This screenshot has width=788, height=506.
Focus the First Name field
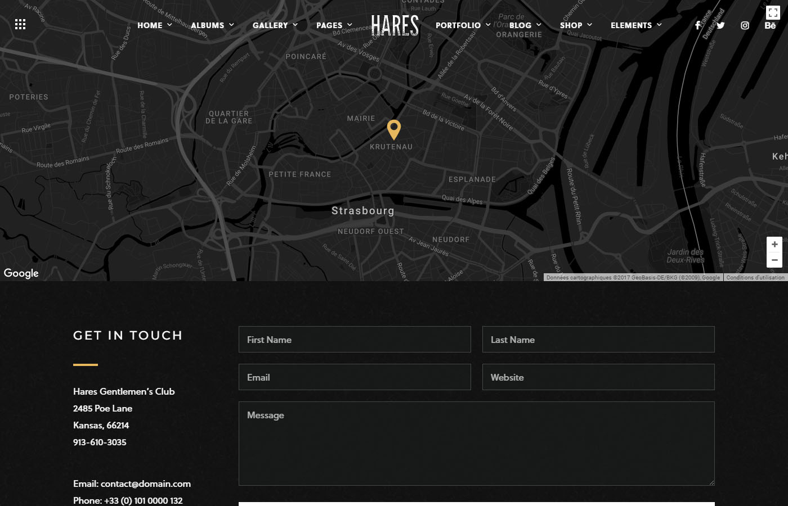pos(355,340)
